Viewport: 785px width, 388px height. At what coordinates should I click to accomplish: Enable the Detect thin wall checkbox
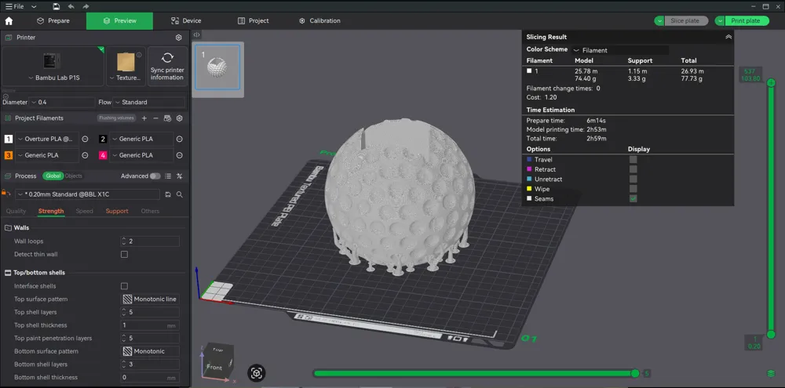(124, 254)
